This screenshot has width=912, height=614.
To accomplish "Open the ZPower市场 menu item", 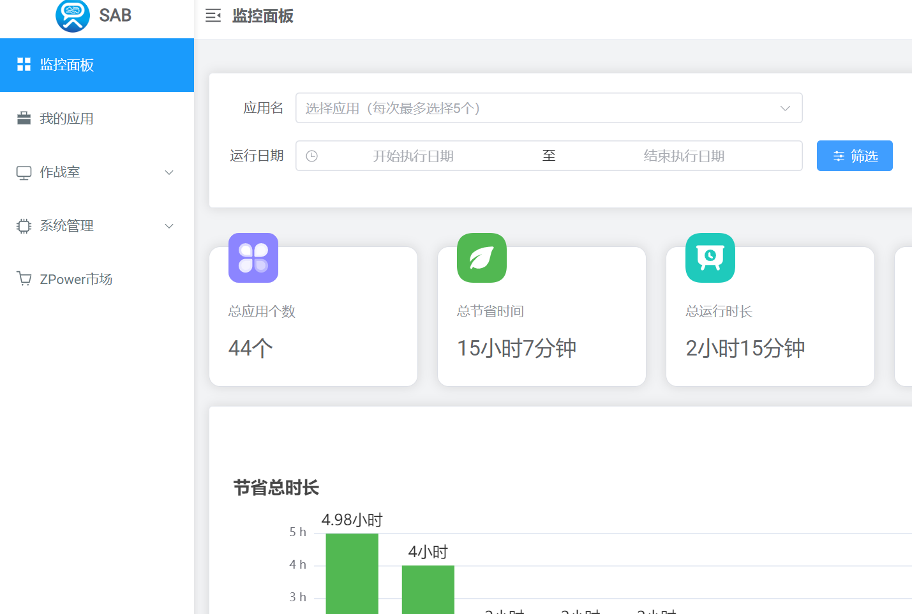I will click(x=97, y=280).
